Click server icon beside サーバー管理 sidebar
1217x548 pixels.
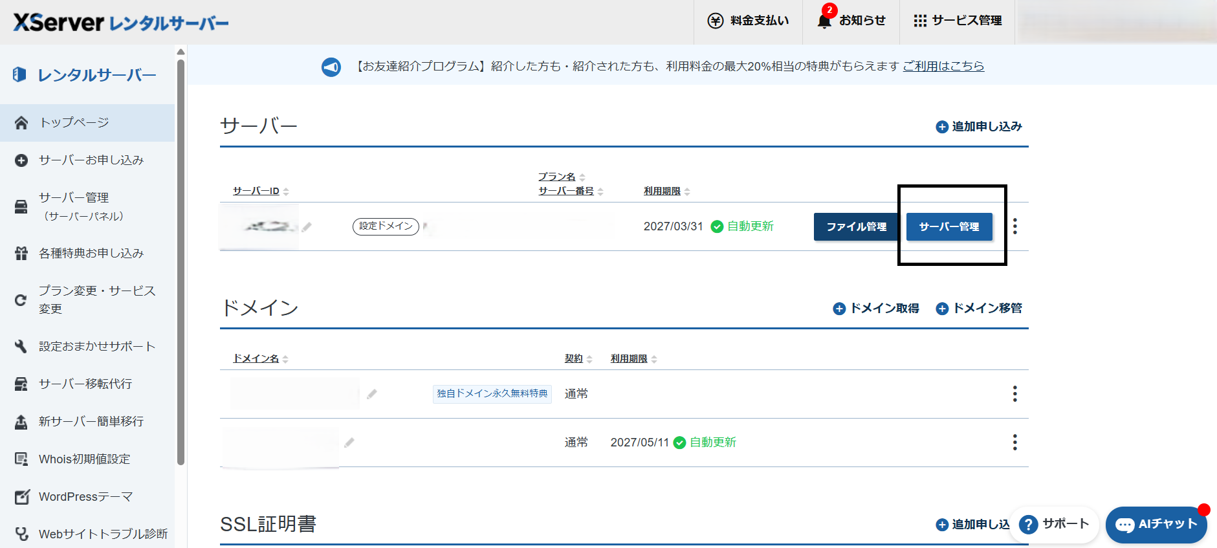(x=21, y=207)
